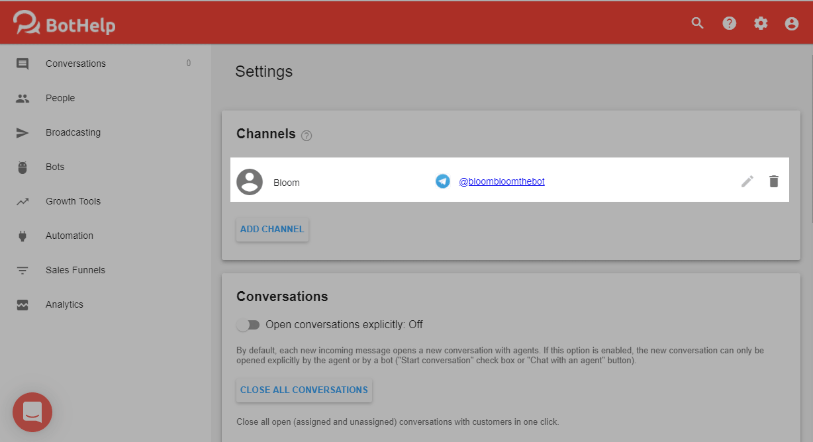
Task: Click the People group sidebar icon
Action: click(23, 99)
